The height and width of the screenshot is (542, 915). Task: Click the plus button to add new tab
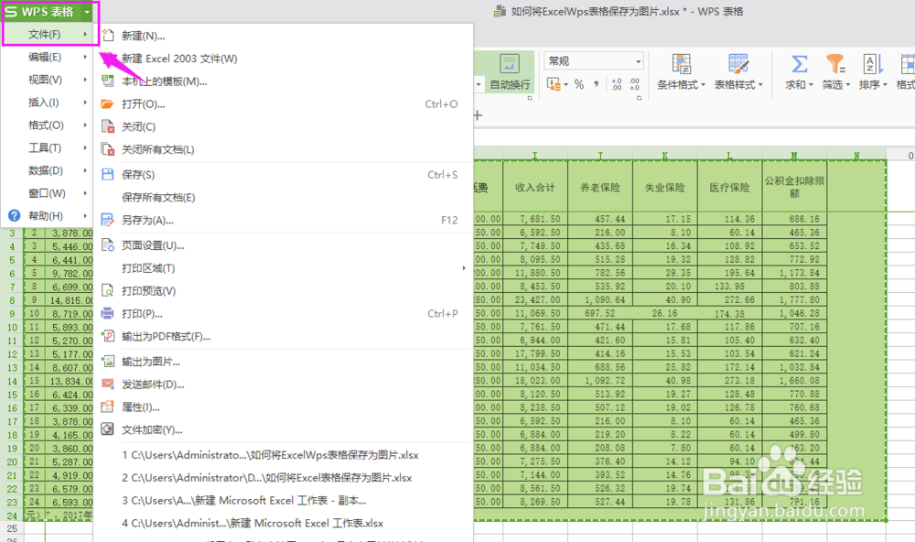pos(478,115)
